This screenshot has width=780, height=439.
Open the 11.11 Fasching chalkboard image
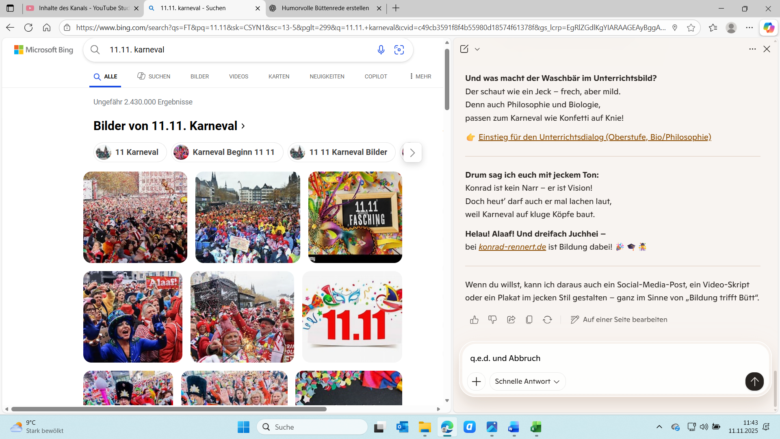click(x=355, y=217)
